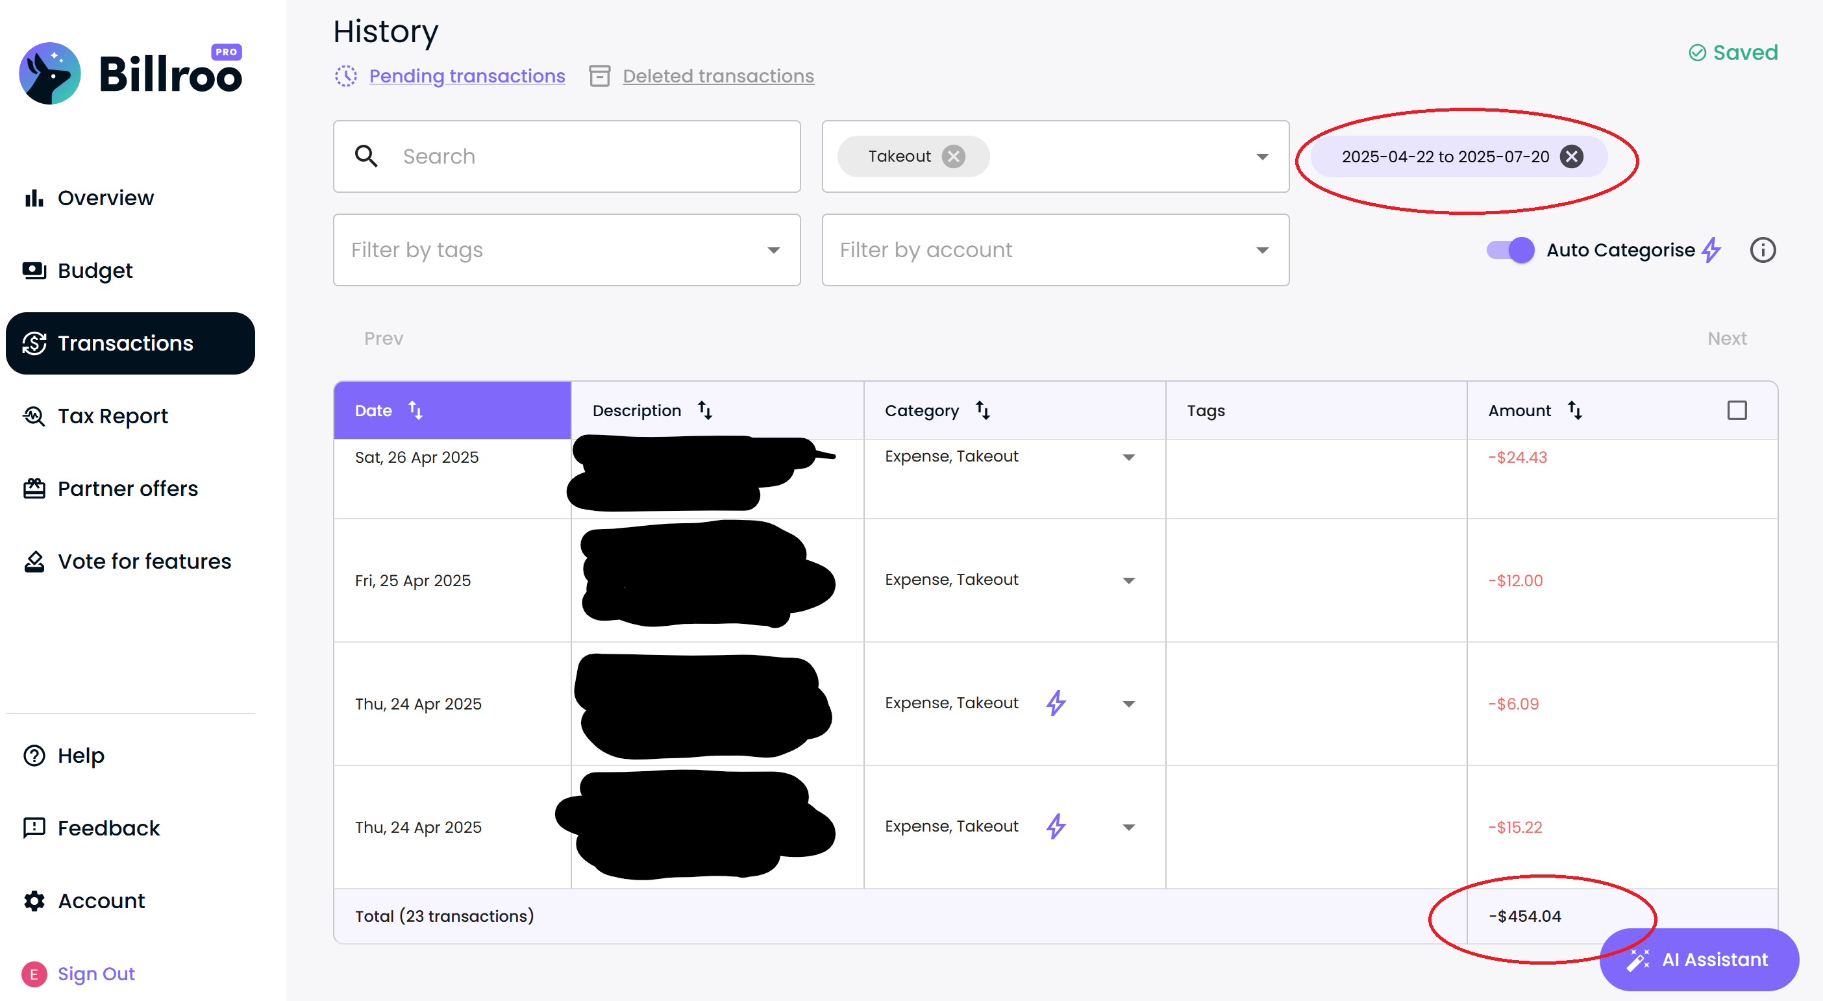Click the deleted transactions archive icon

click(x=599, y=76)
